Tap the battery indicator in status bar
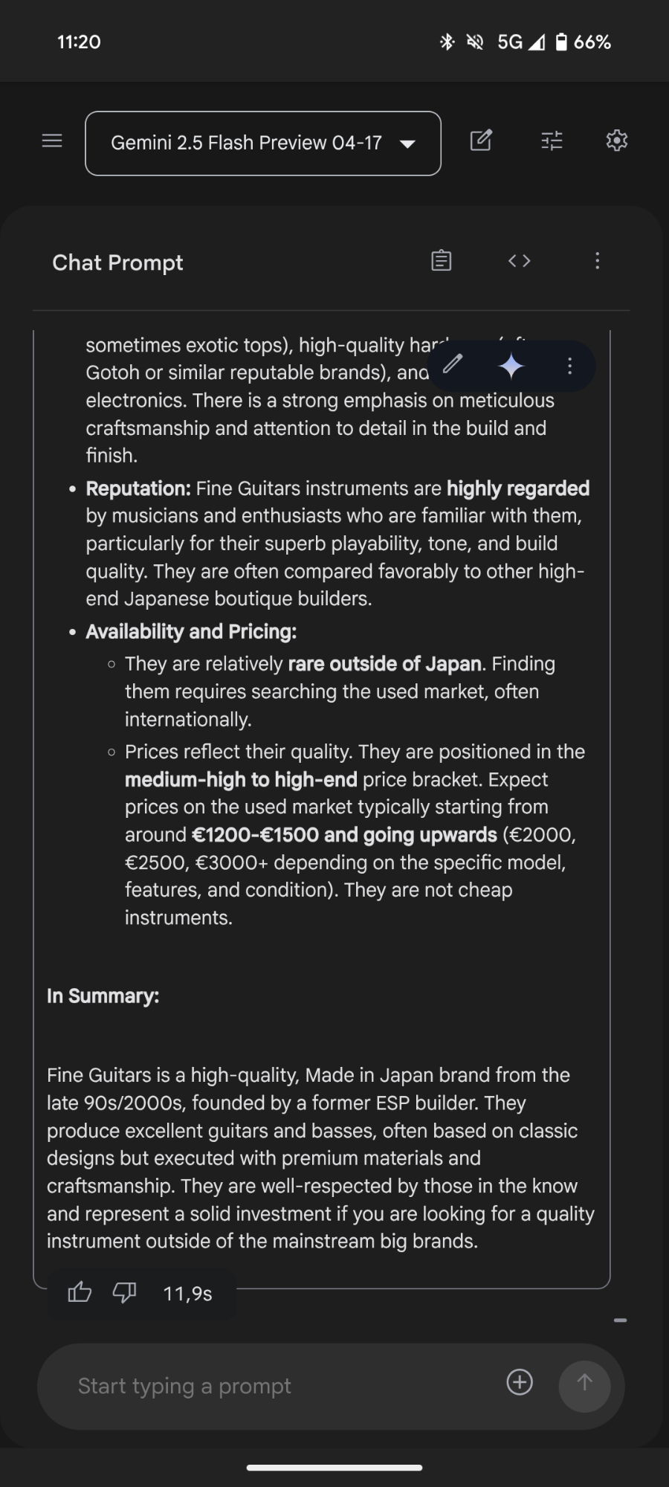 click(584, 42)
